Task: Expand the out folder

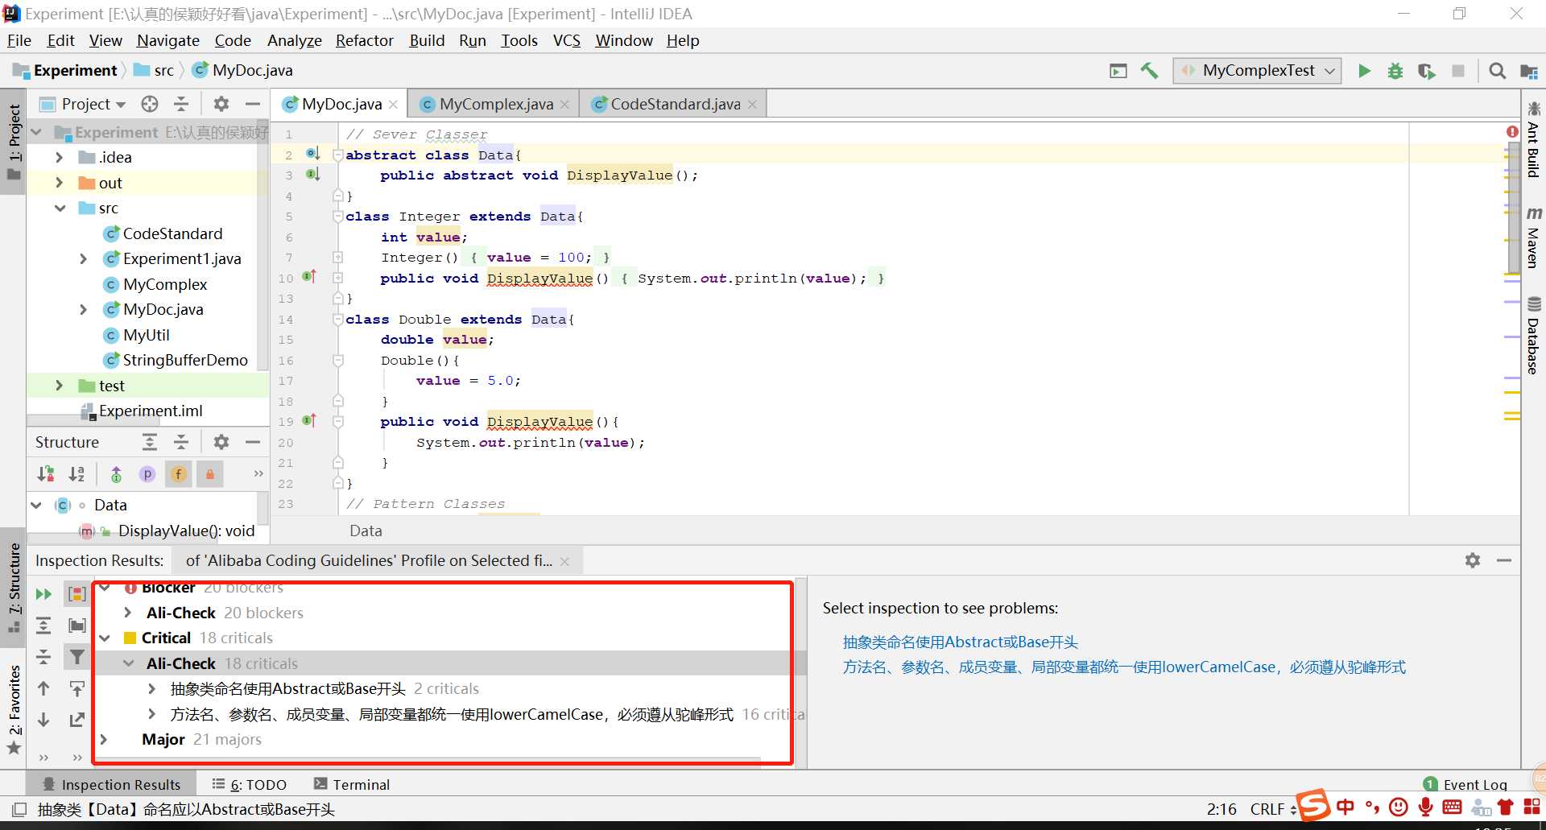Action: (59, 183)
